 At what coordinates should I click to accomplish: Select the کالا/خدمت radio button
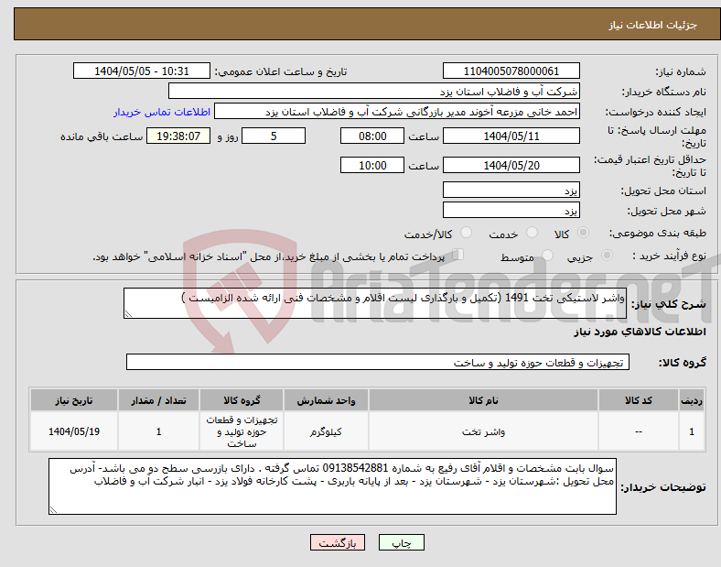tap(467, 233)
